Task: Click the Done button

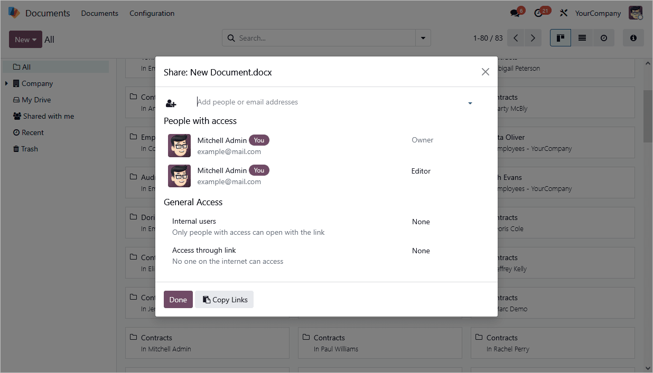Action: [178, 299]
